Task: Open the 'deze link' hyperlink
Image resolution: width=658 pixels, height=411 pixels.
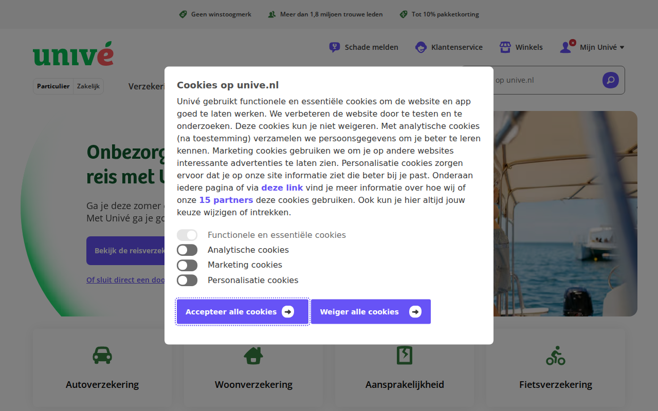Action: 282,188
